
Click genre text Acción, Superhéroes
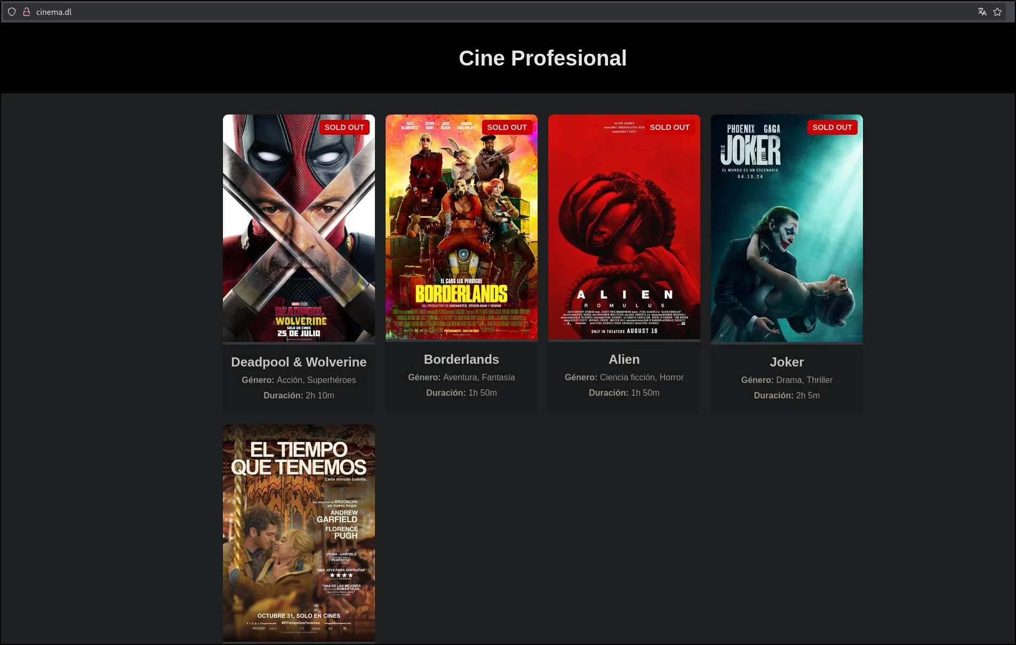(x=316, y=380)
